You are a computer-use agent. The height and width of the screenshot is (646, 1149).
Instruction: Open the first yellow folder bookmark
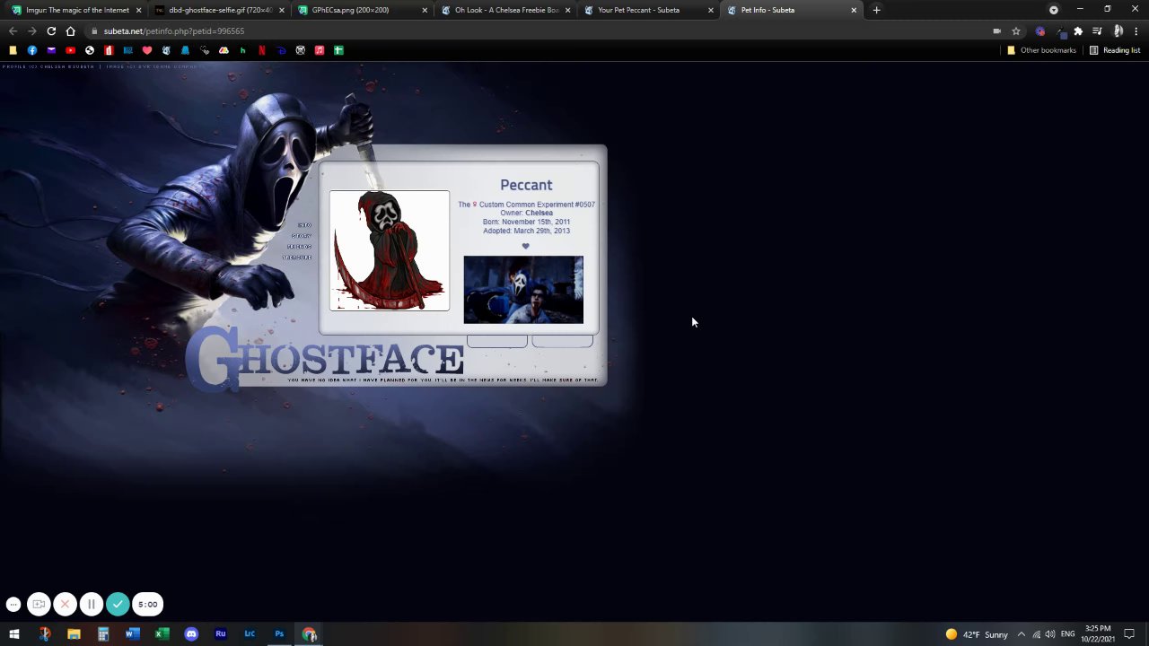[13, 50]
